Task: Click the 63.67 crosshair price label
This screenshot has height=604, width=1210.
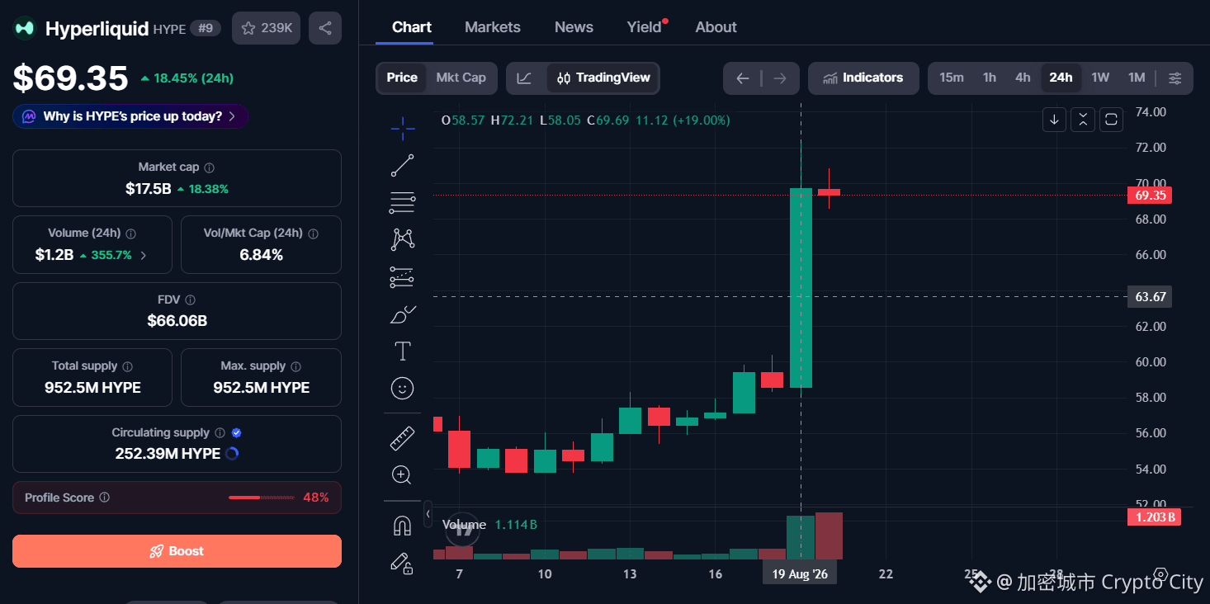Action: click(1150, 296)
